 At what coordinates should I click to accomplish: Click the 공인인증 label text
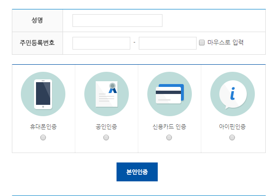pos(106,127)
